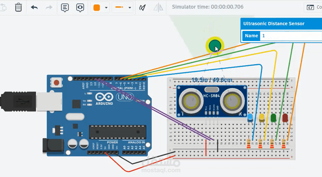The height and width of the screenshot is (177, 322).
Task: Open the Code editor button
Action: [x=313, y=7]
